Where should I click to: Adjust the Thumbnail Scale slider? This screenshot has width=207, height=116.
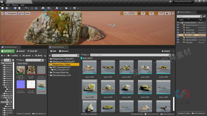point(152,114)
